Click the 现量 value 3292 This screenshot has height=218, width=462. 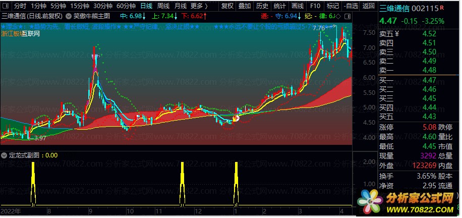click(x=427, y=155)
